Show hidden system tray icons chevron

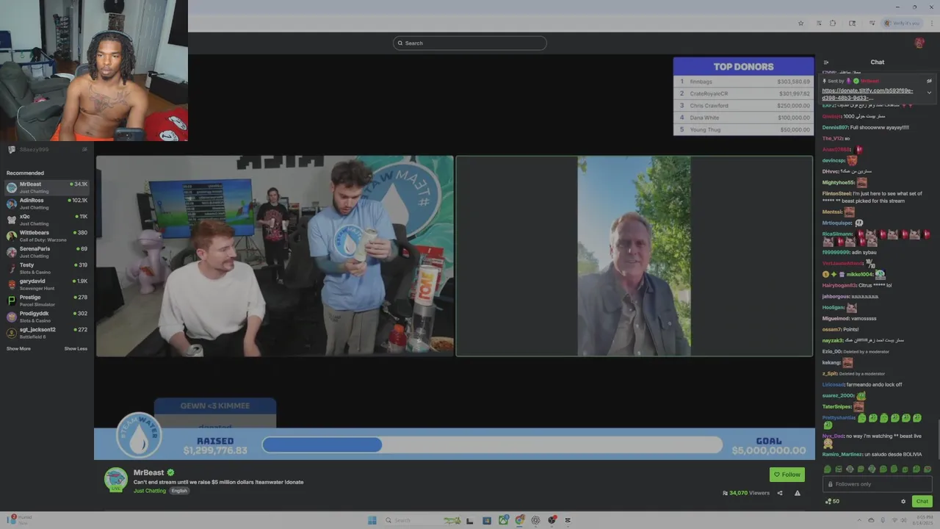(861, 520)
